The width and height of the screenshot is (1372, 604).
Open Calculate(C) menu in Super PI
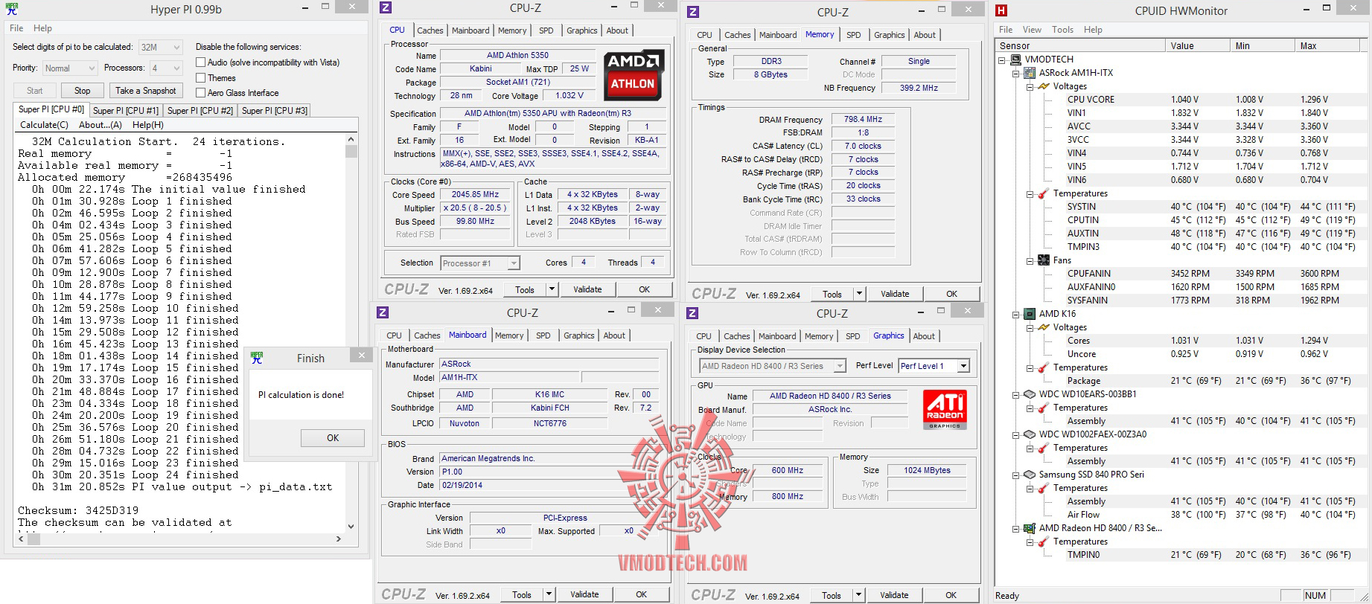[44, 125]
